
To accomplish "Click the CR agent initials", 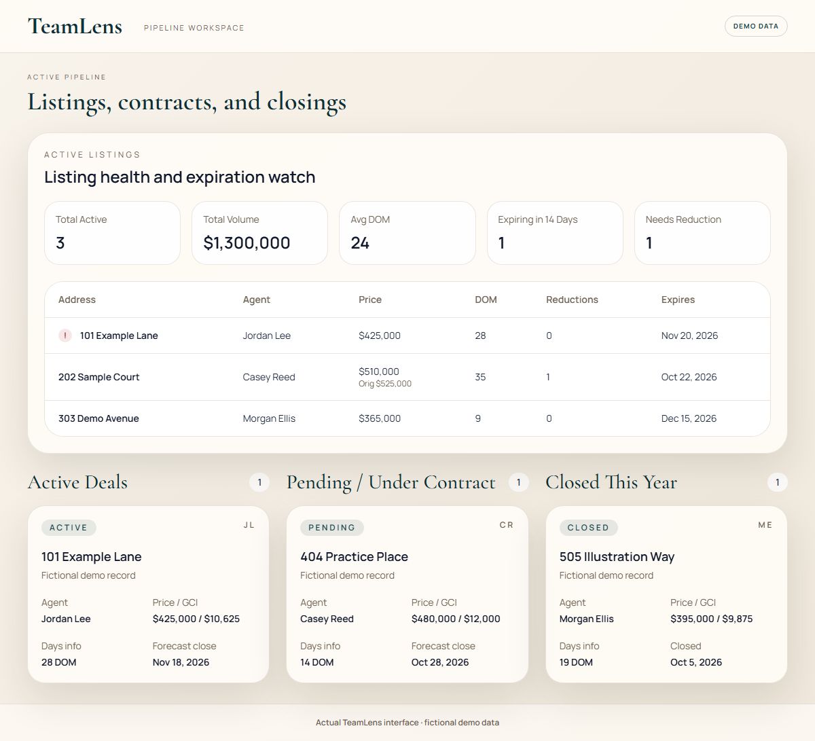I will (x=507, y=525).
